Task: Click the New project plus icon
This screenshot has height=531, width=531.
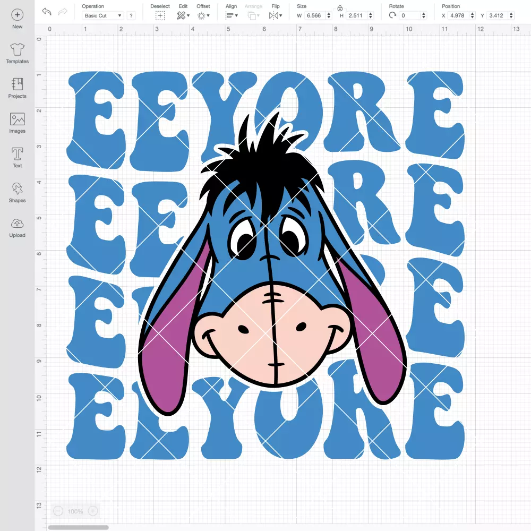Action: [18, 15]
